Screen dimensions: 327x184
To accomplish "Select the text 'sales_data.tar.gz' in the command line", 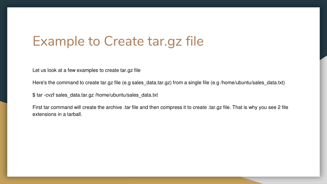I will click(74, 95).
